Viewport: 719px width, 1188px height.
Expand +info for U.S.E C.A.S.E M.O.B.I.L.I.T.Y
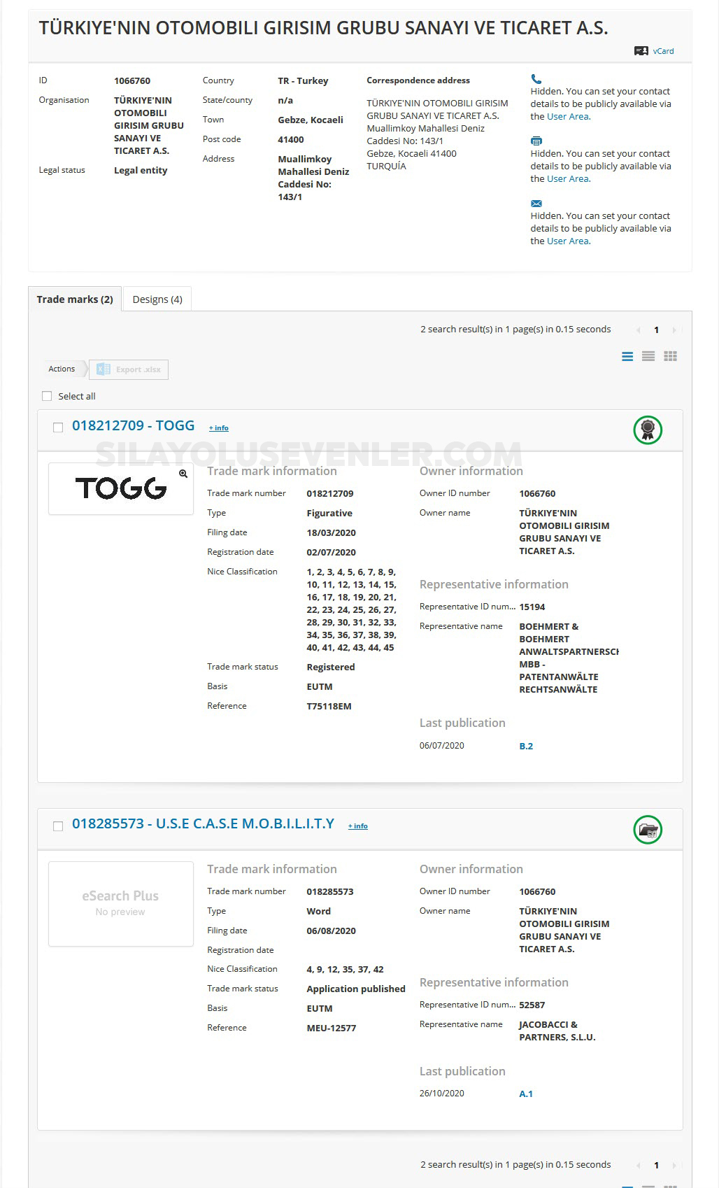[x=357, y=826]
